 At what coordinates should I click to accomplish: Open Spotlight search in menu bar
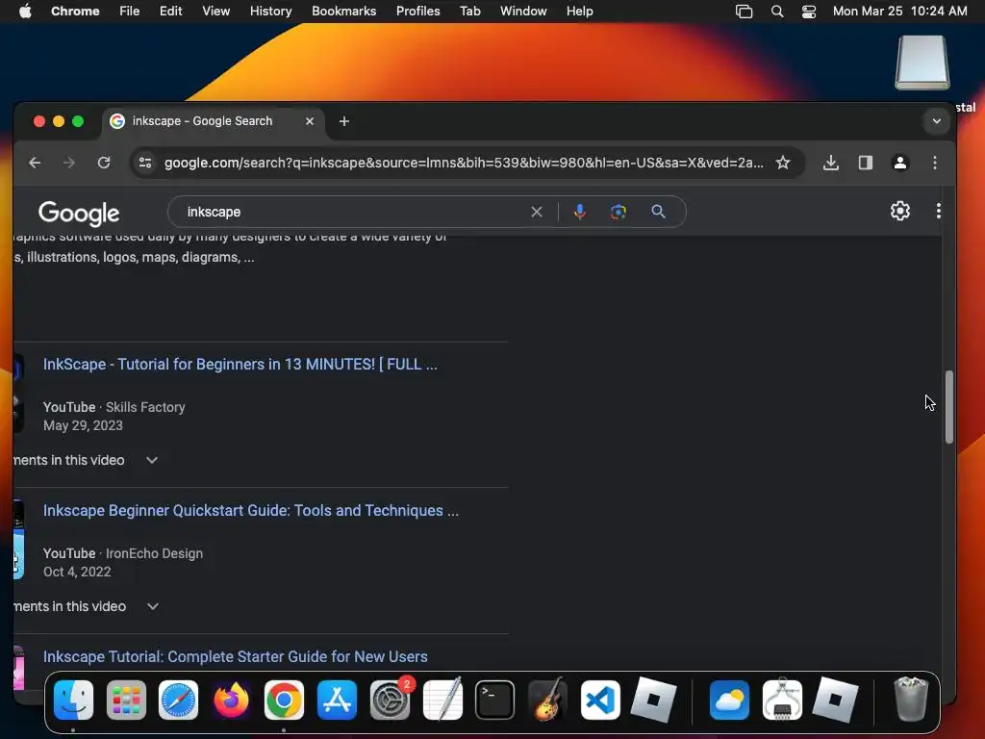pyautogui.click(x=777, y=12)
